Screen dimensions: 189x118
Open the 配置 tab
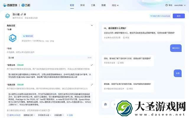(x=72, y=5)
